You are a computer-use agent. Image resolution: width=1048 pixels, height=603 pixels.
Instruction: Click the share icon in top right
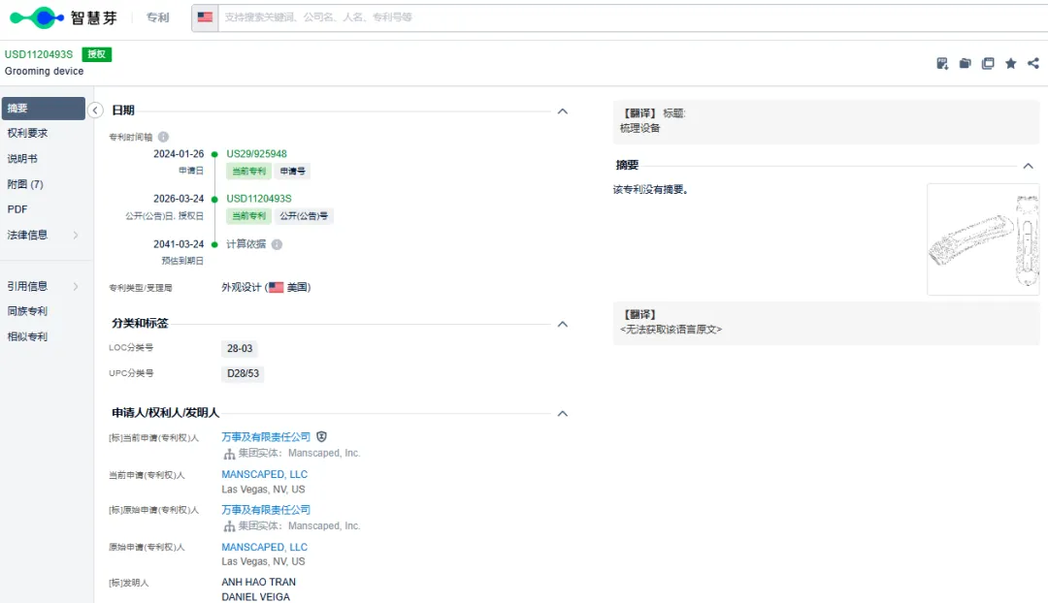(1033, 63)
